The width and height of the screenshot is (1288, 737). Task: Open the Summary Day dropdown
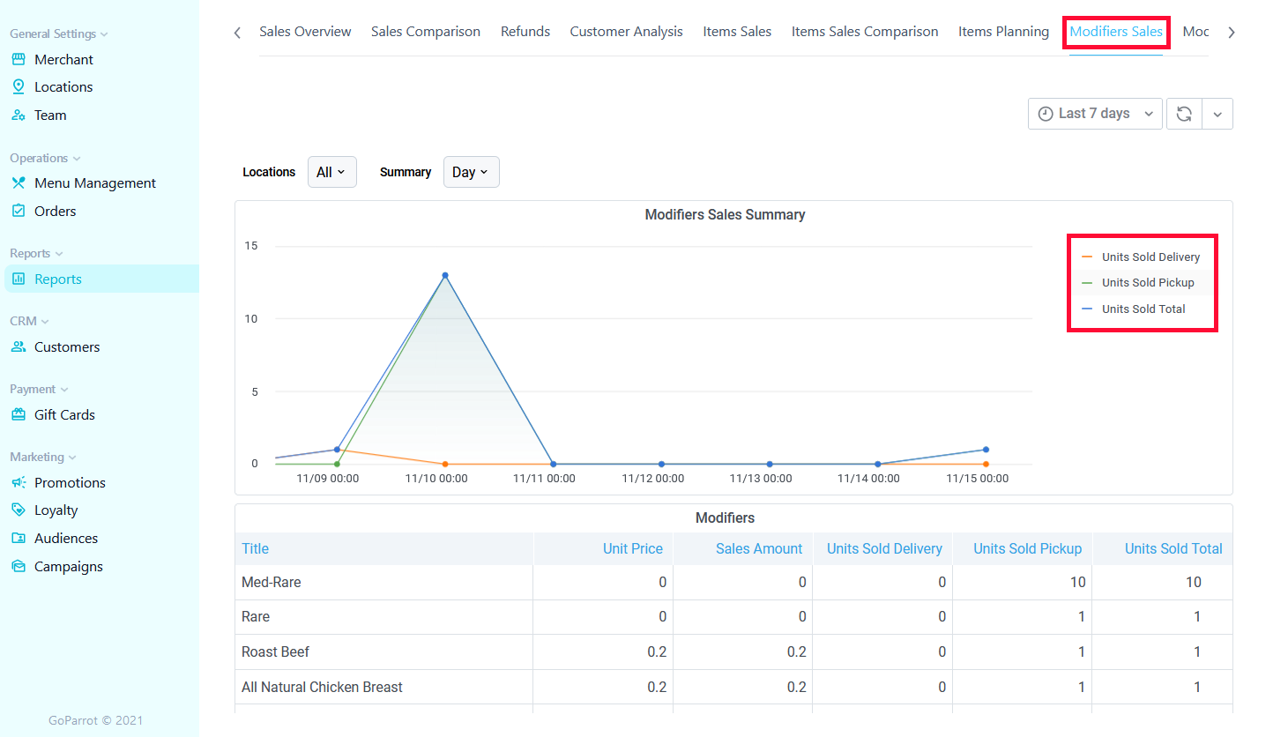pyautogui.click(x=471, y=172)
